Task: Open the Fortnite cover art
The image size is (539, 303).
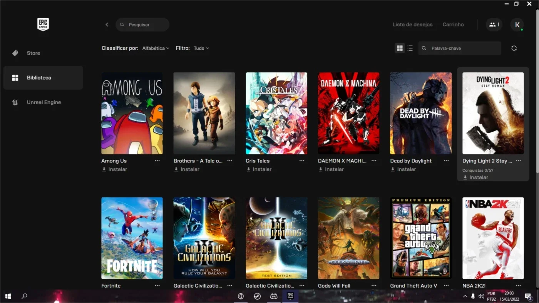Action: (x=132, y=238)
